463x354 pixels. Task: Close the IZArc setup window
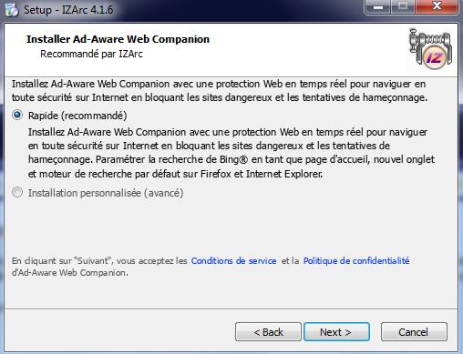(437, 6)
